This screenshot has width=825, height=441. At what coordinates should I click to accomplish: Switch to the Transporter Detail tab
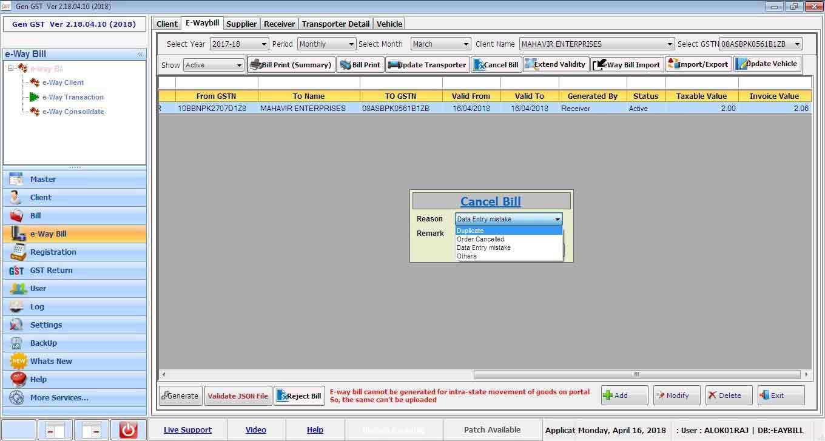tap(335, 24)
